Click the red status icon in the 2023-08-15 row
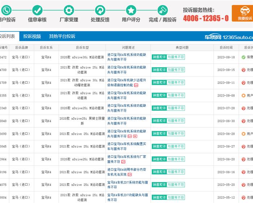 point(244,70)
